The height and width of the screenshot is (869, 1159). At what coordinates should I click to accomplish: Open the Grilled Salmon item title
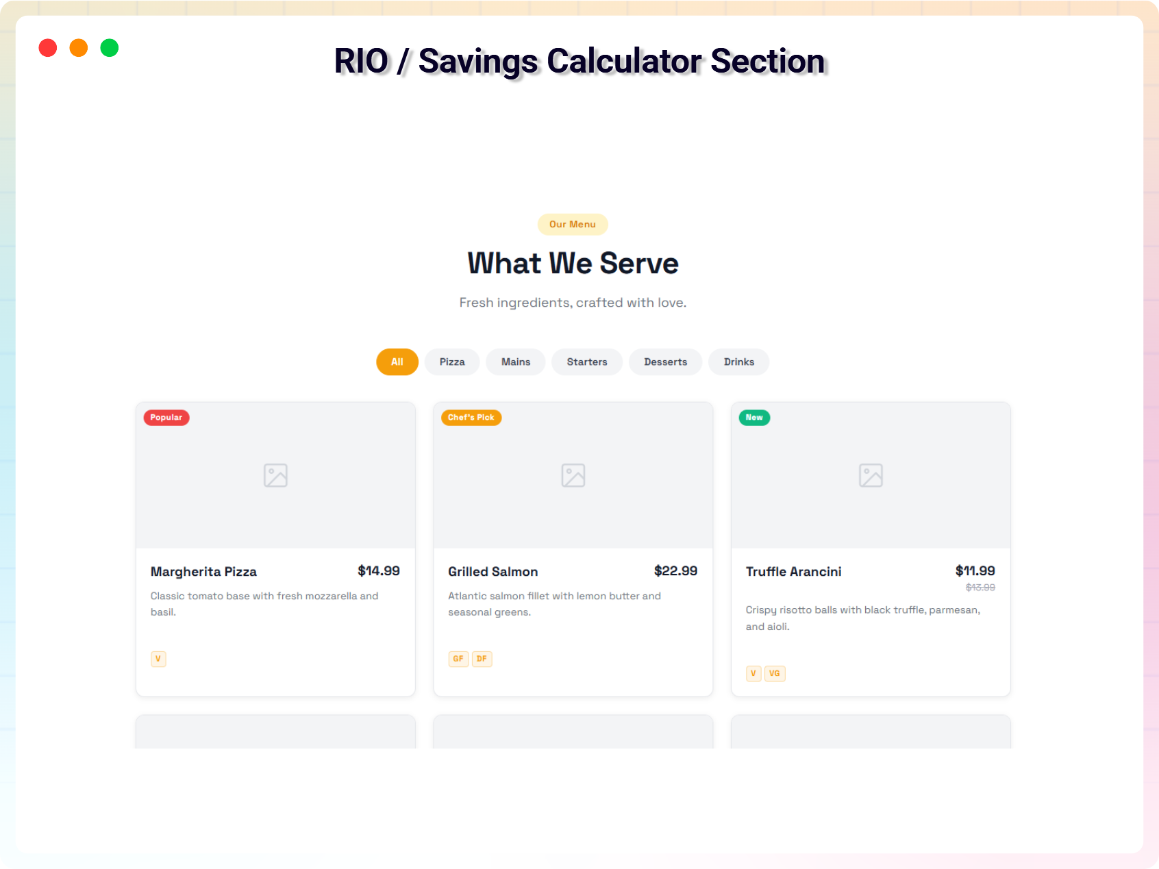point(493,572)
